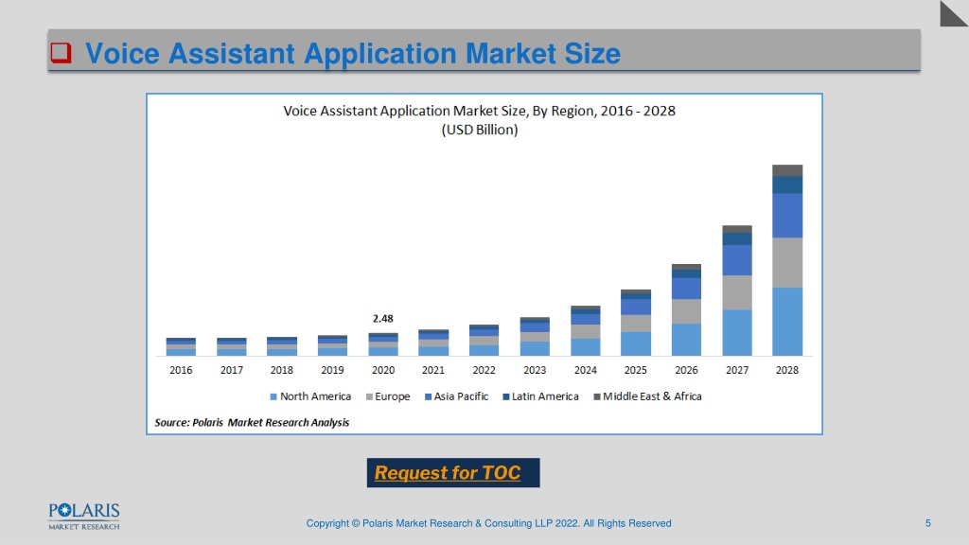
Task: Click the Middle East & Africa legend label
Action: click(652, 396)
